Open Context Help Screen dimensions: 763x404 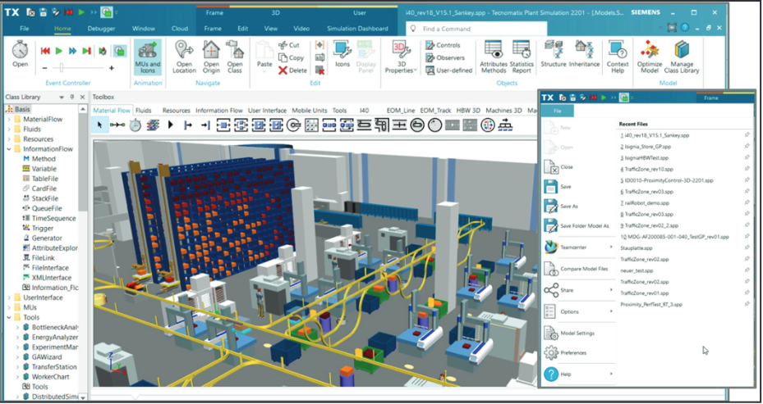[617, 58]
